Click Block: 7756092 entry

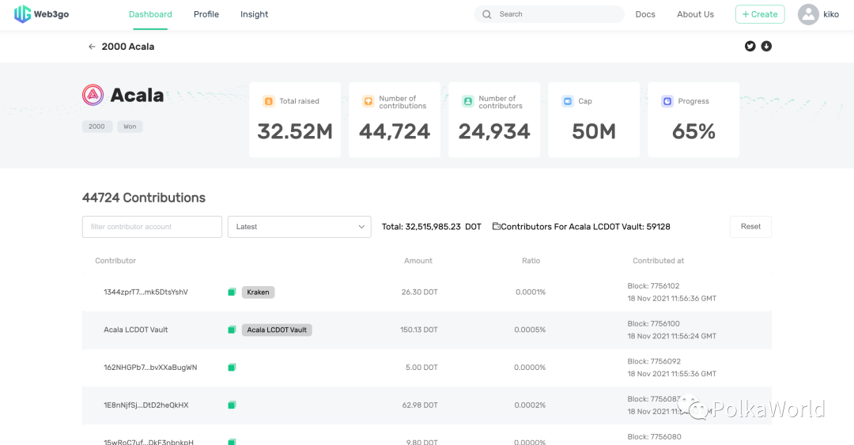(654, 361)
